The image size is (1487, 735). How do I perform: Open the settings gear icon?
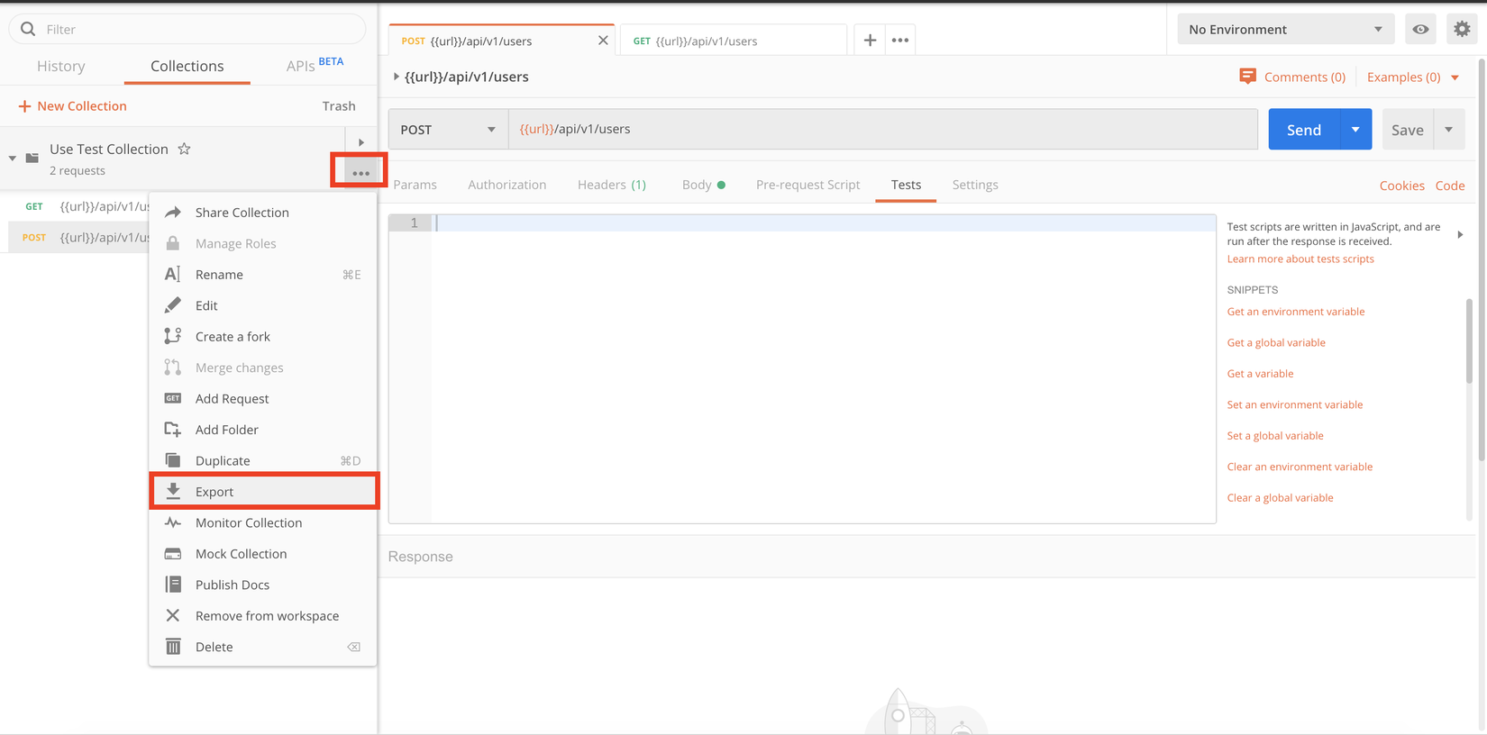(1462, 29)
